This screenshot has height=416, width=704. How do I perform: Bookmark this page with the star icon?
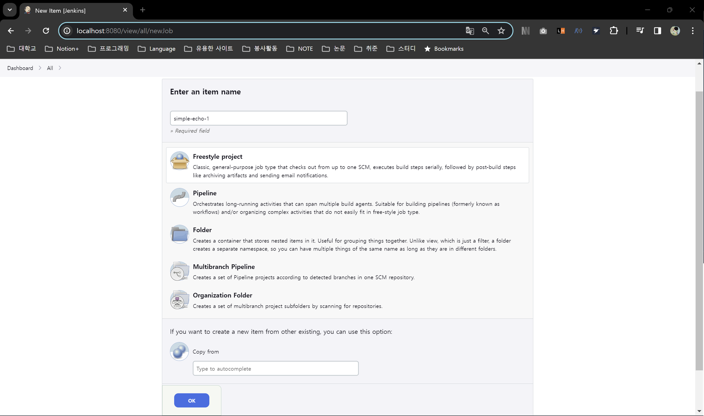[x=501, y=31]
